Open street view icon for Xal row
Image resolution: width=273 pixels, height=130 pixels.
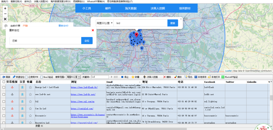23,101
